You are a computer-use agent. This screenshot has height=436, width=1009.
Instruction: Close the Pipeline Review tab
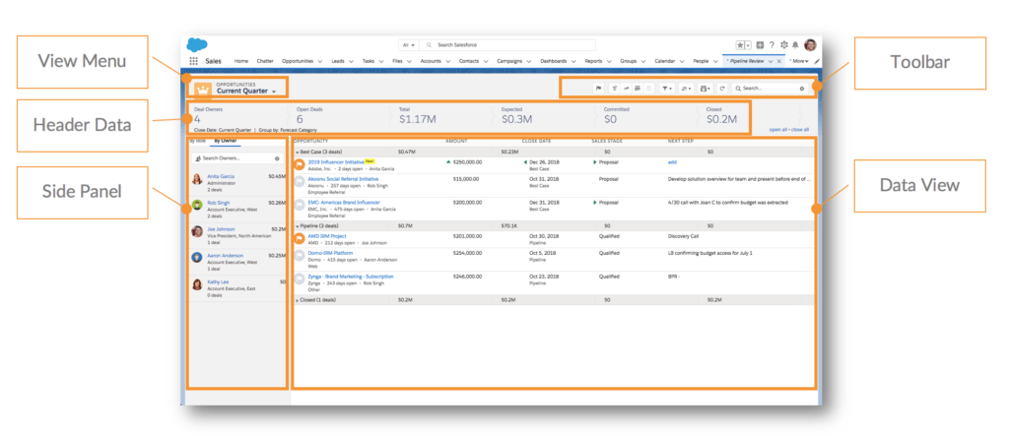tap(779, 61)
